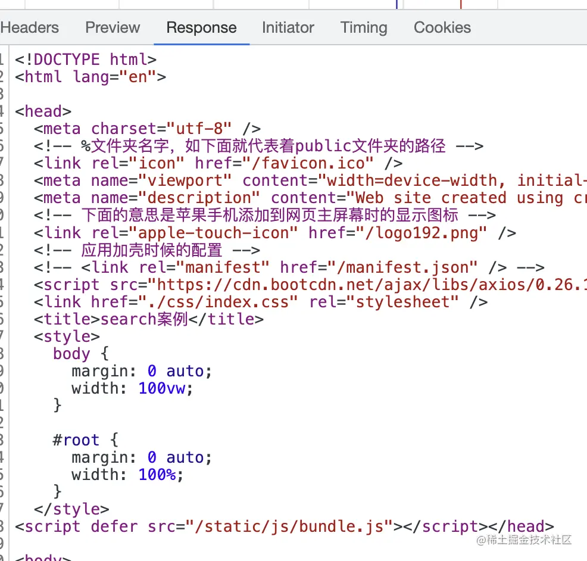Click the favicon.ico link line
This screenshot has height=561, width=587.
pyautogui.click(x=218, y=163)
